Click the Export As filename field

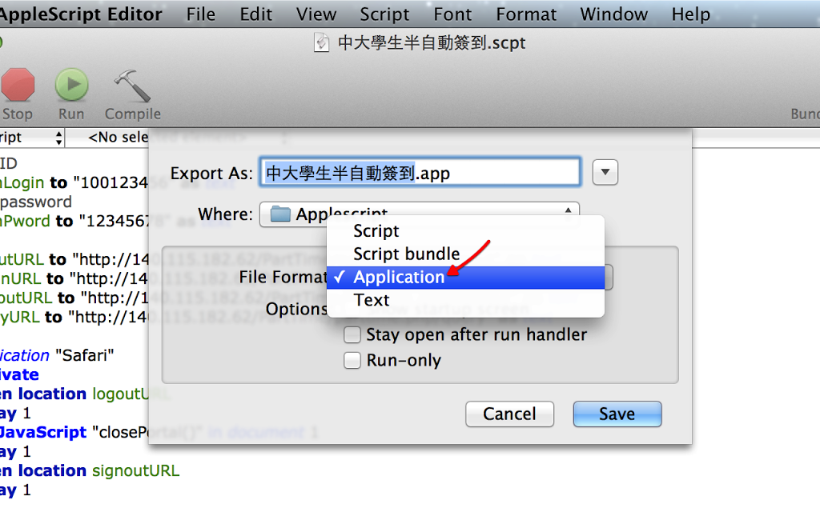tap(420, 173)
